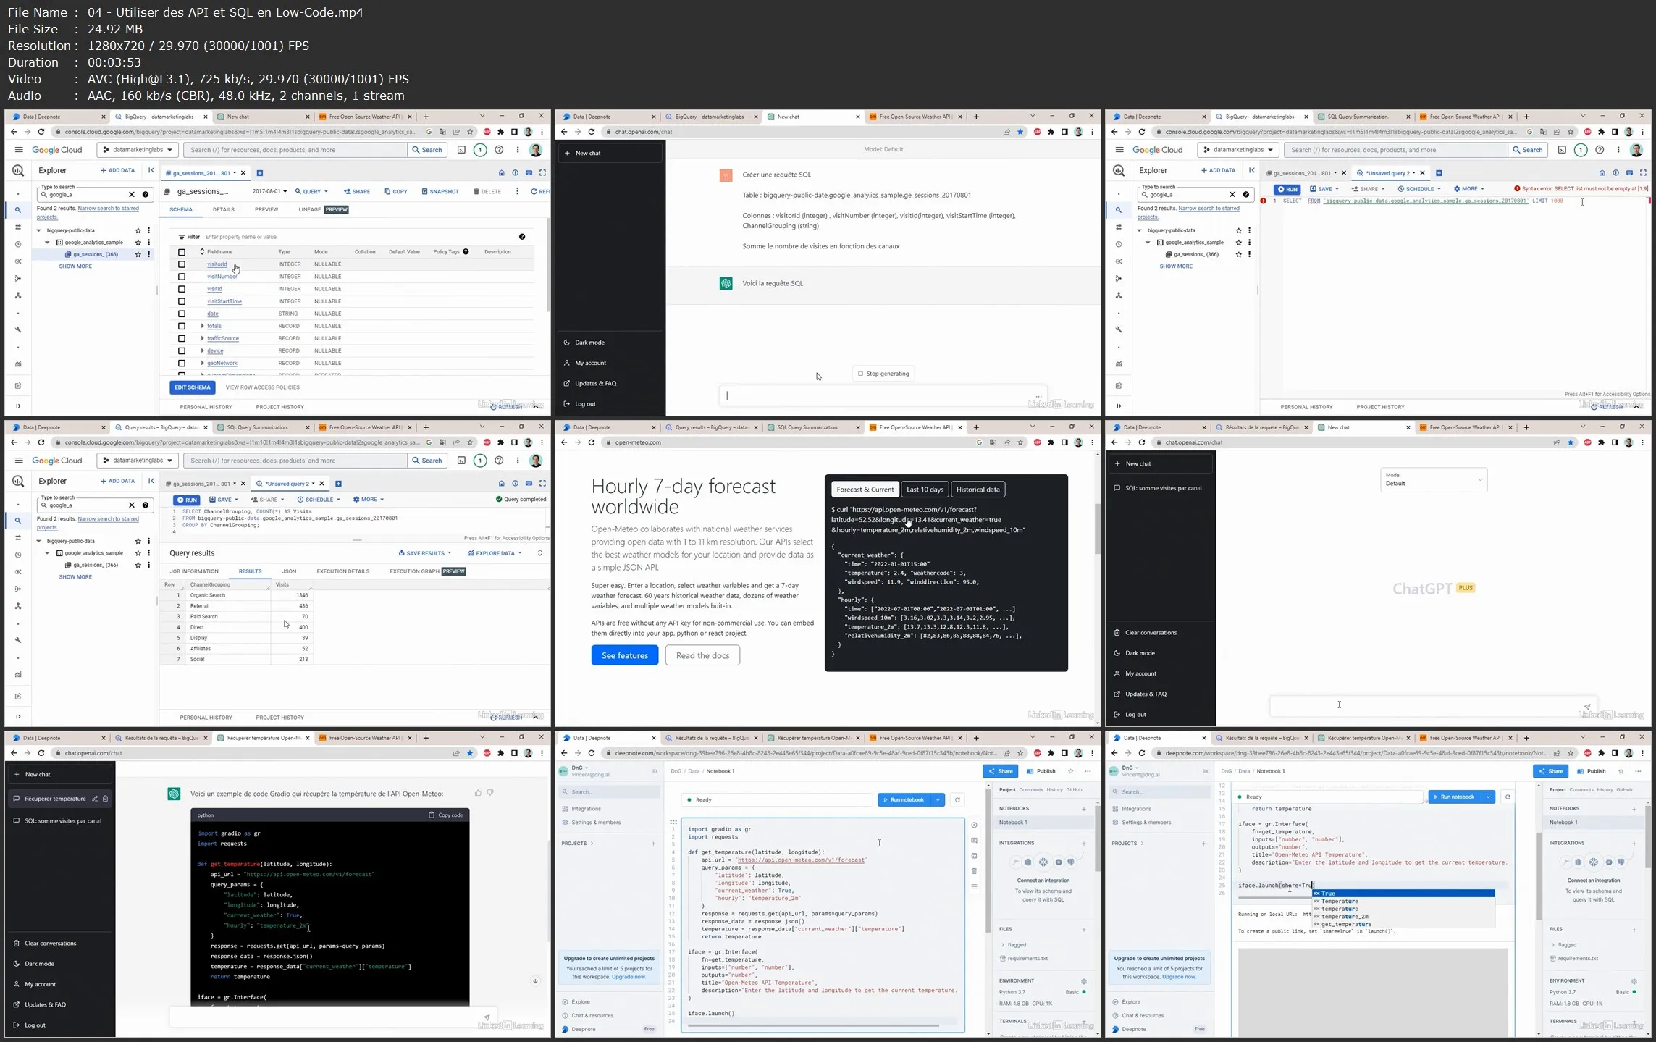1656x1042 pixels.
Task: Expand the geoNetwork record field
Action: pos(202,363)
